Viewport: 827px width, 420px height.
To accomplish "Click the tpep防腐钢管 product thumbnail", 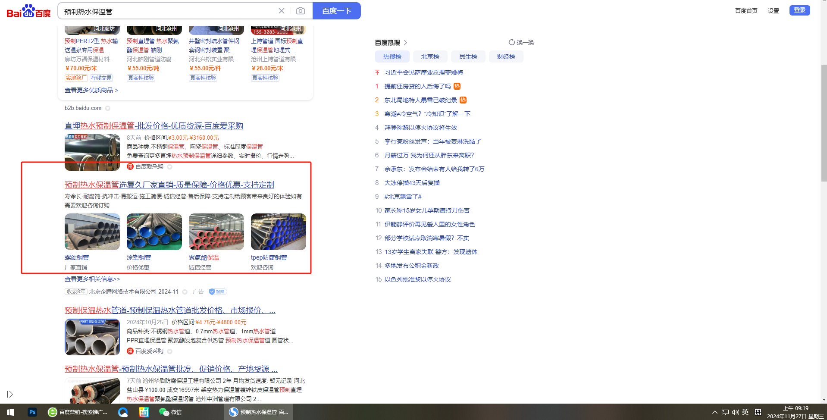I will point(279,232).
